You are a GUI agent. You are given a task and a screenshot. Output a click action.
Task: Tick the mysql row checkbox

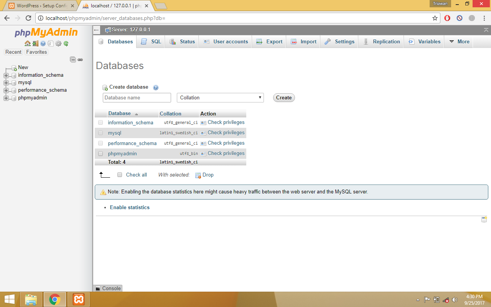click(x=101, y=133)
